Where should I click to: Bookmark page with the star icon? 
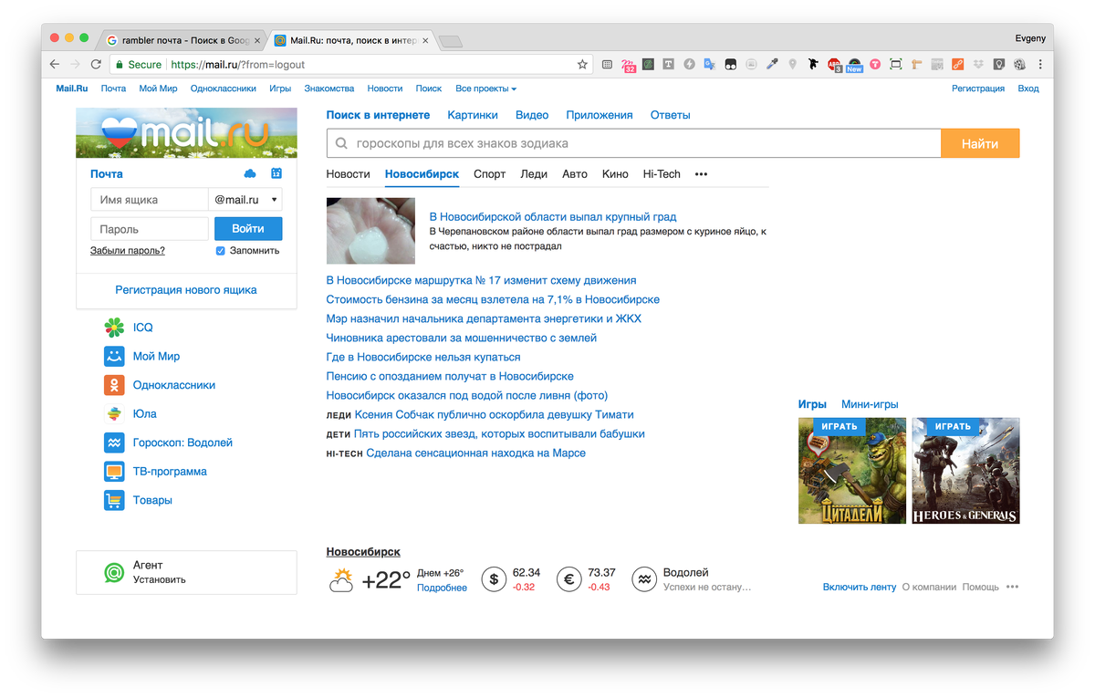pyautogui.click(x=582, y=65)
